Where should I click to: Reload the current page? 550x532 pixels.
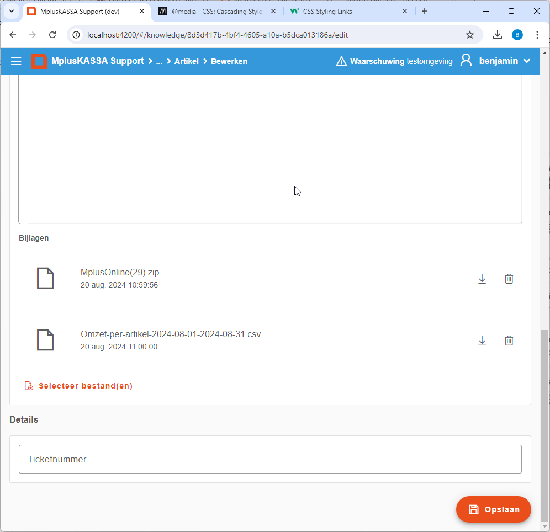tap(52, 35)
